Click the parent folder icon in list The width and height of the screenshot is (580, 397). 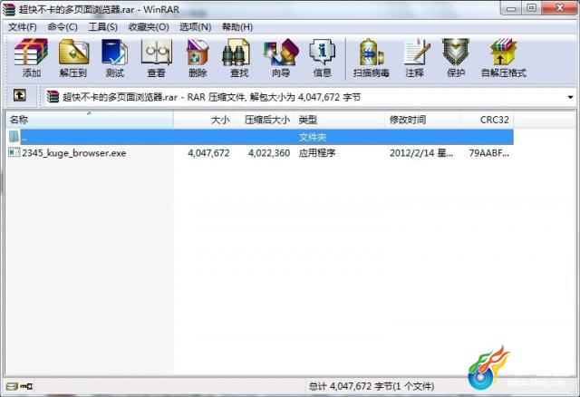coord(14,137)
